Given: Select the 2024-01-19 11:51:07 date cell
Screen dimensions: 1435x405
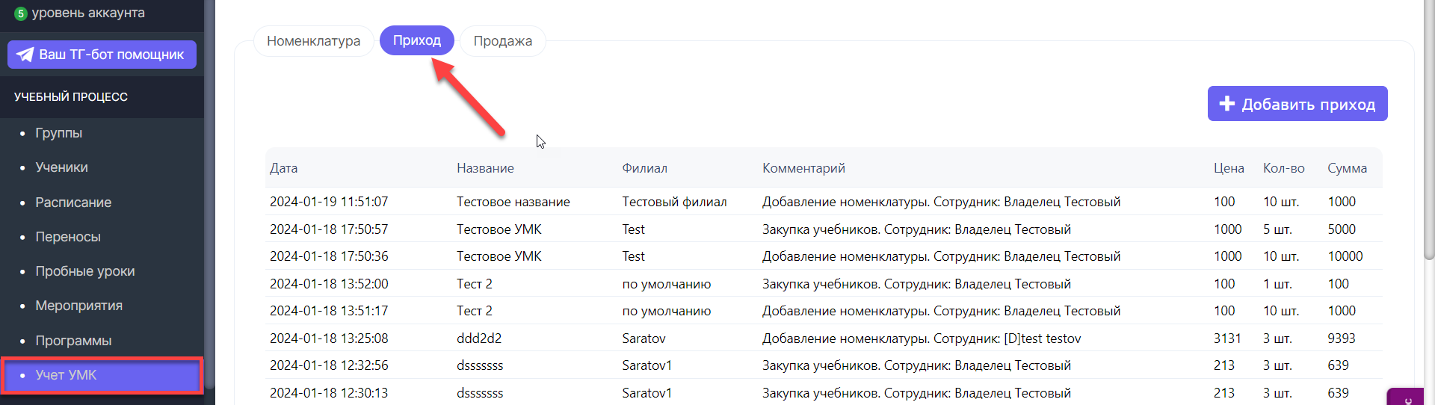Looking at the screenshot, I should tap(329, 202).
